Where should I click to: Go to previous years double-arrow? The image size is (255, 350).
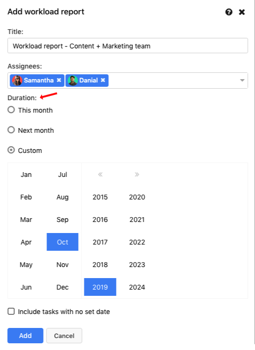pyautogui.click(x=100, y=175)
